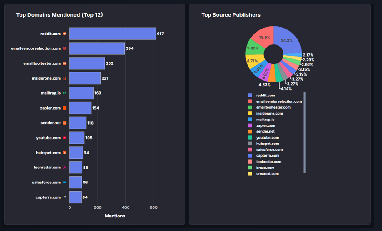This screenshot has width=382, height=231.
Task: Toggle emailvendorselection.com legend color swatch
Action: 250,101
